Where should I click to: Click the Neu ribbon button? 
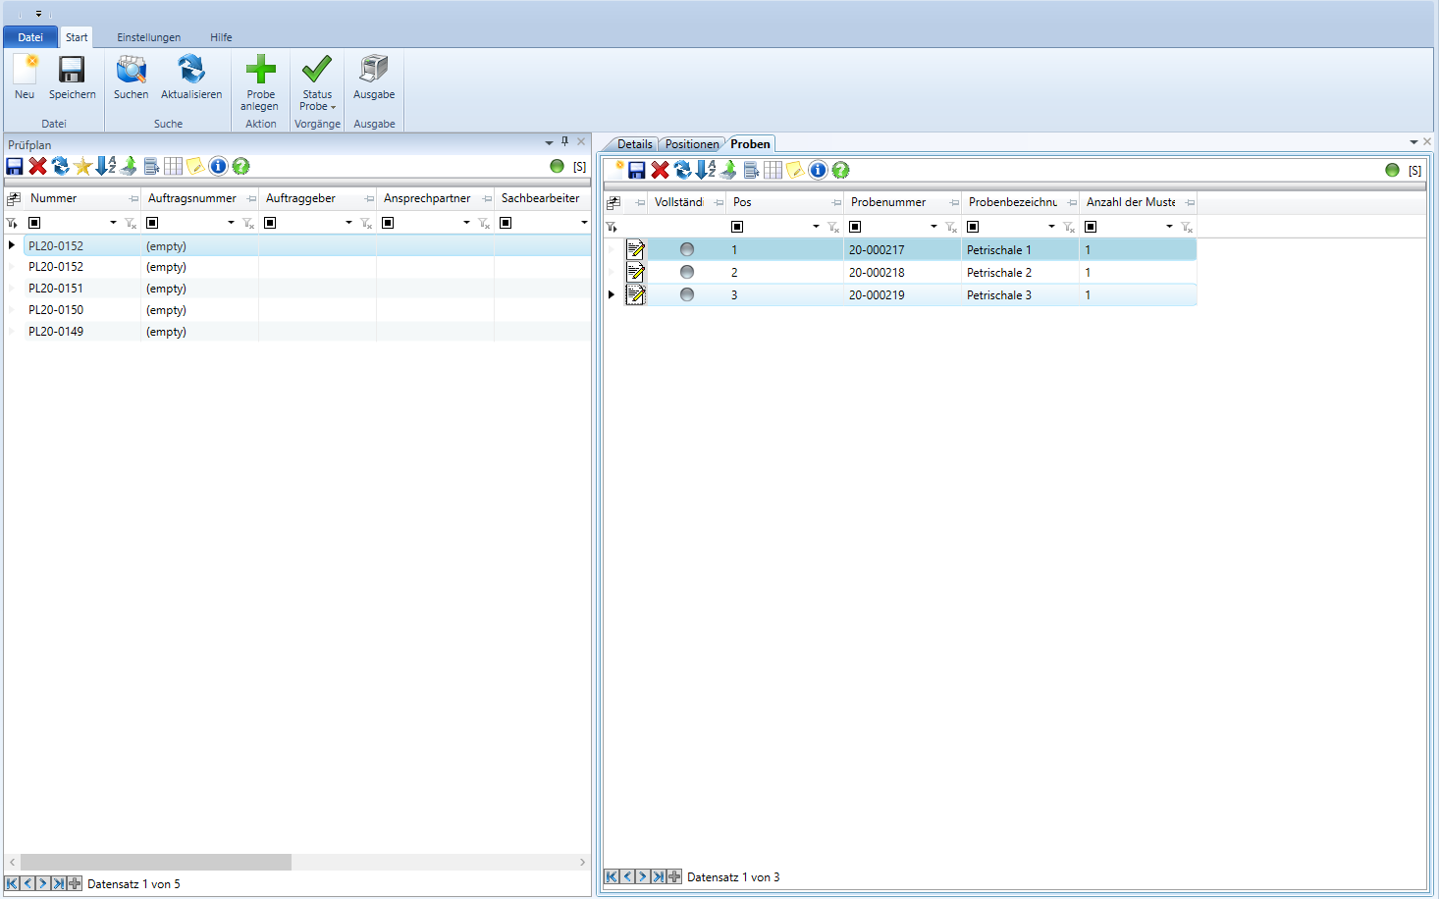(25, 78)
